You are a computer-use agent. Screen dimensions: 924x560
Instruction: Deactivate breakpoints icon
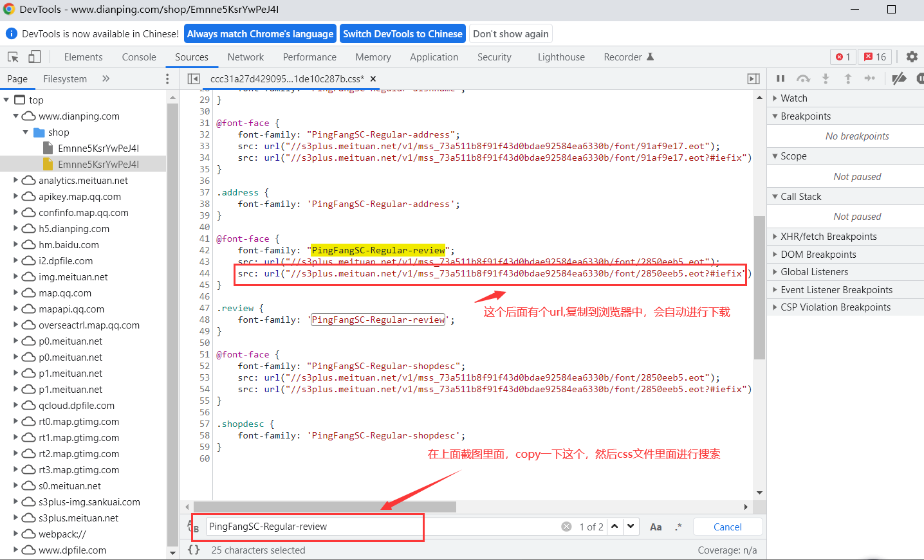[x=899, y=78]
